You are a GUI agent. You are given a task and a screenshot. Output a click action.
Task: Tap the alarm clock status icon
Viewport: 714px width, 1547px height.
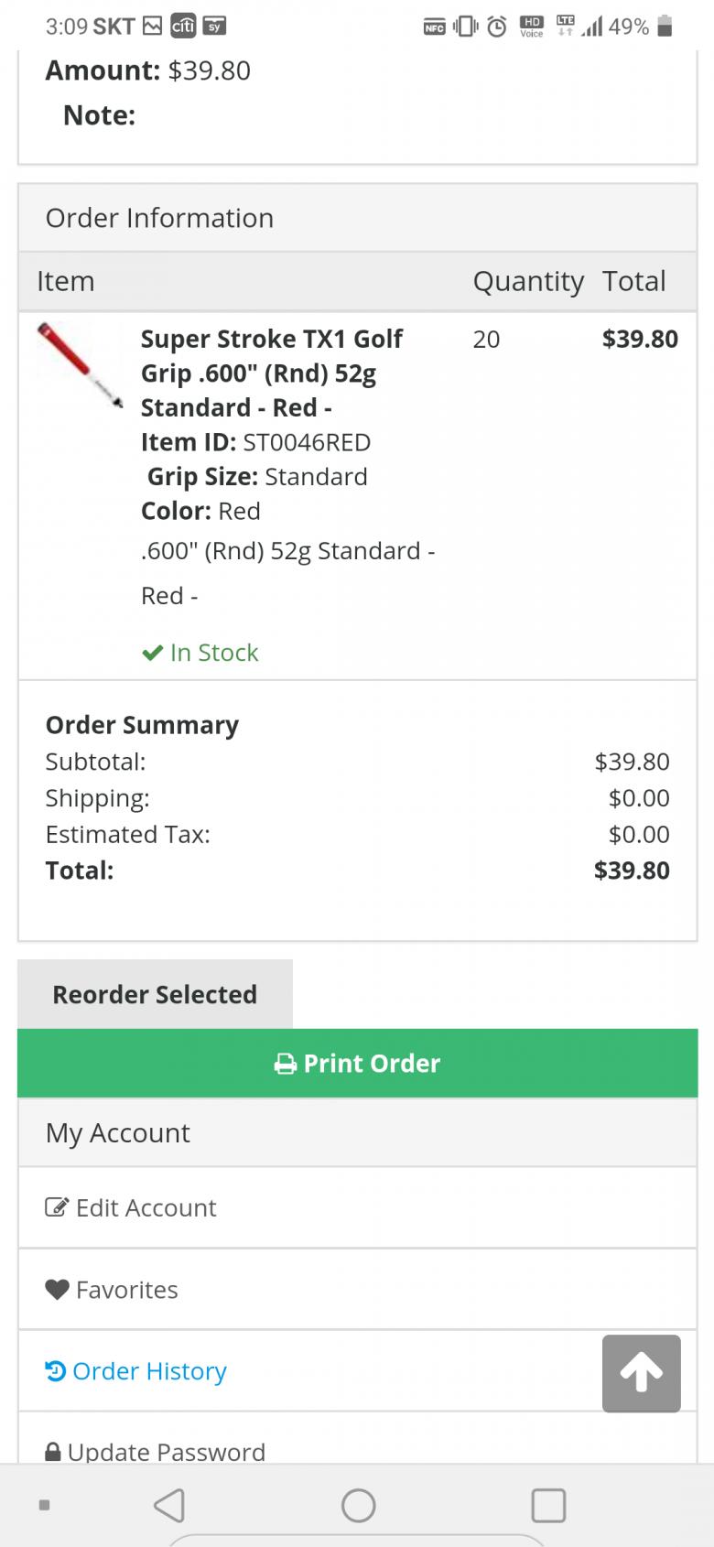pyautogui.click(x=496, y=27)
